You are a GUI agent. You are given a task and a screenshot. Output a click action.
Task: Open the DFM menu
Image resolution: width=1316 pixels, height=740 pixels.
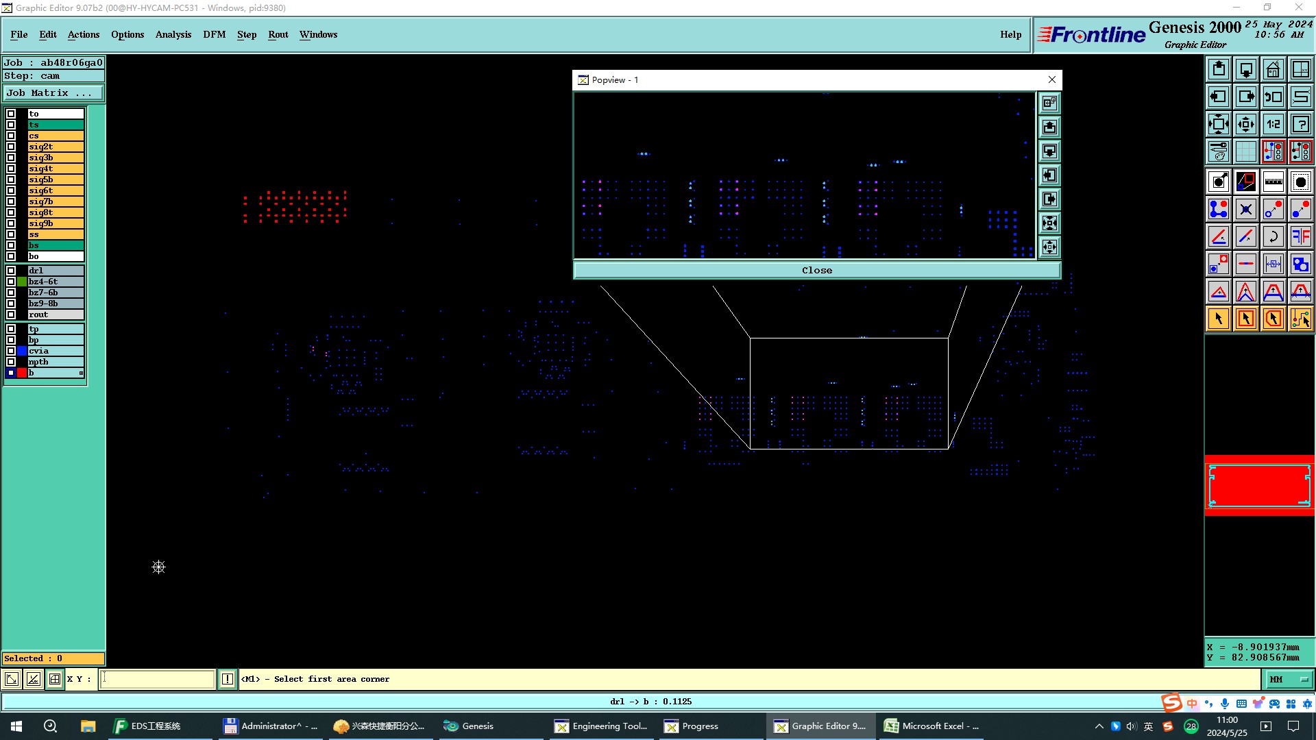click(x=214, y=34)
